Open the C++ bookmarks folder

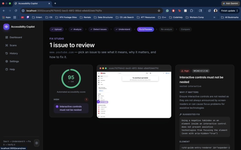point(162,17)
